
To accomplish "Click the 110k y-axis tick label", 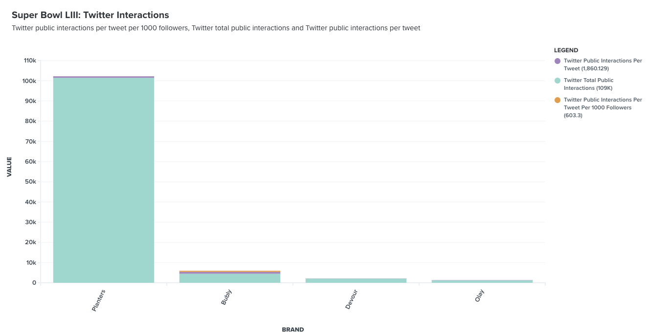I will (30, 61).
